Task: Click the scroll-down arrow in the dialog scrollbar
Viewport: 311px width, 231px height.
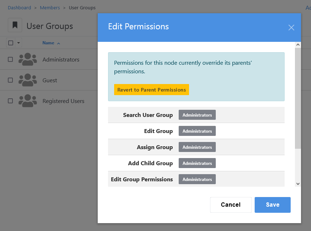Action: pos(297,183)
